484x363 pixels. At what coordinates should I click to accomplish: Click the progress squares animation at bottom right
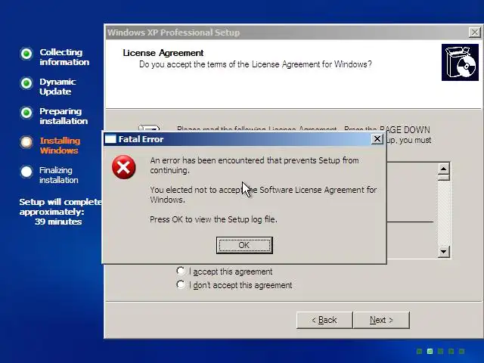pyautogui.click(x=440, y=351)
